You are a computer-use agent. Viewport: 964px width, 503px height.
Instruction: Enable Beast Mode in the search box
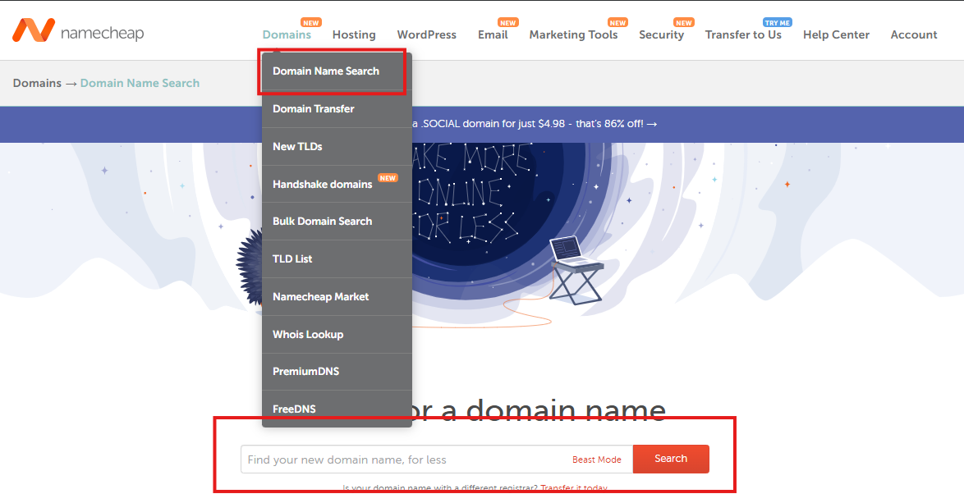pos(596,460)
